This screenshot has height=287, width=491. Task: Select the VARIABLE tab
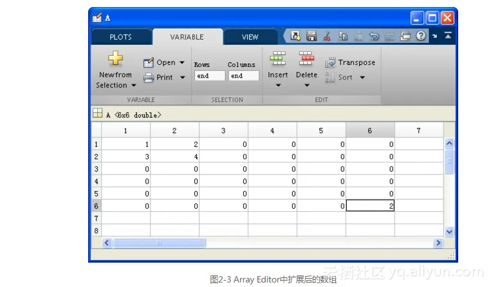pyautogui.click(x=187, y=37)
